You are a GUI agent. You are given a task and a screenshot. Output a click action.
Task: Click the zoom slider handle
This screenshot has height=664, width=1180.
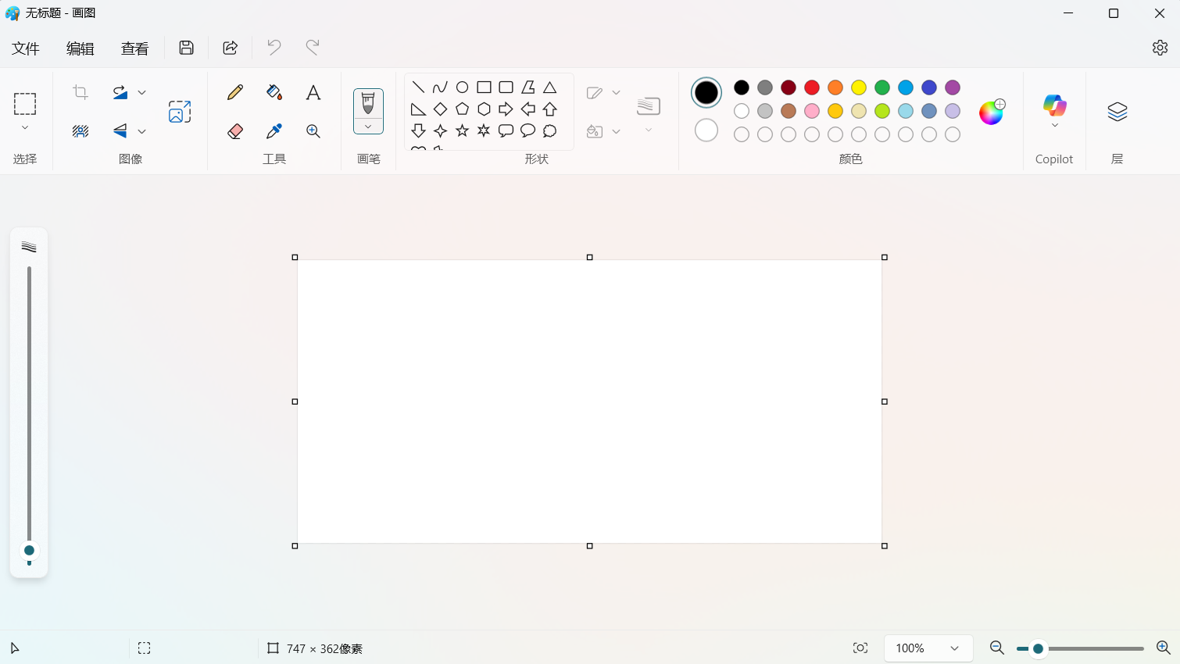click(1038, 648)
